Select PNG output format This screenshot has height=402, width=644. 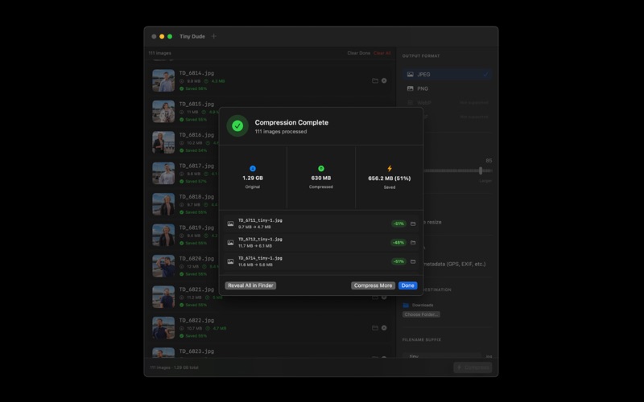447,88
